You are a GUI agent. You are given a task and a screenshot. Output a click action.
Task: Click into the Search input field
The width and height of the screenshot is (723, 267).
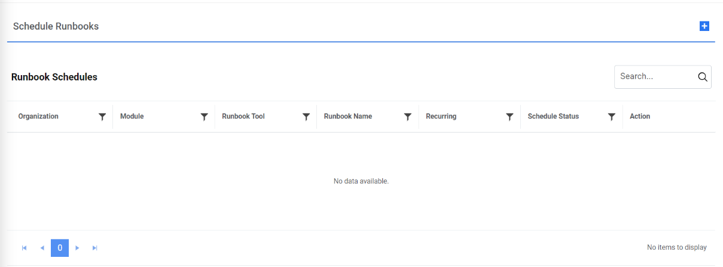[x=655, y=77]
